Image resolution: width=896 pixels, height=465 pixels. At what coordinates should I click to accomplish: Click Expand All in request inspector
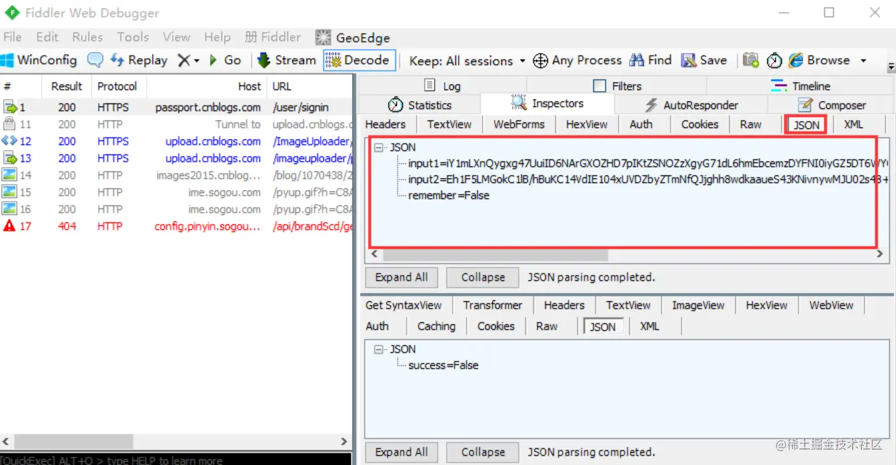tap(401, 277)
